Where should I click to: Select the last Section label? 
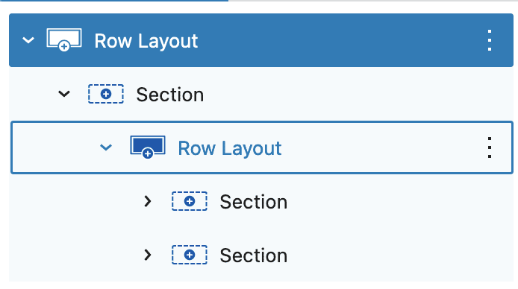(253, 255)
